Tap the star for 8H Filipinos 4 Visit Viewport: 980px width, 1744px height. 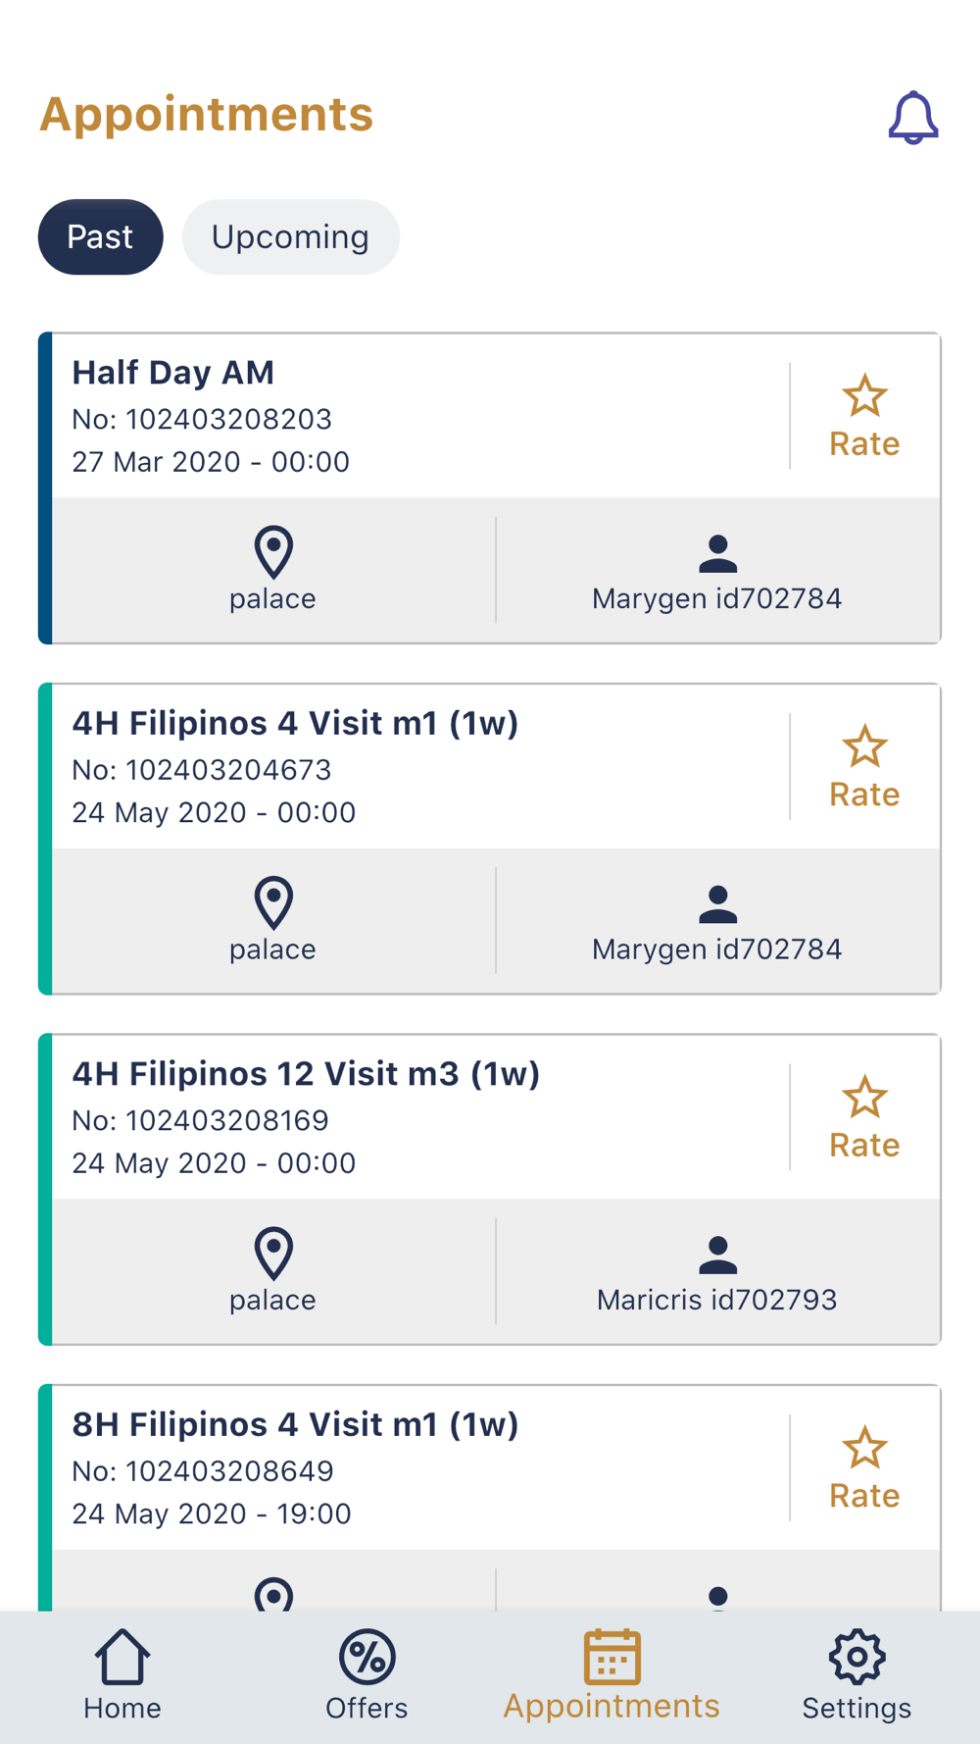[x=864, y=1448]
